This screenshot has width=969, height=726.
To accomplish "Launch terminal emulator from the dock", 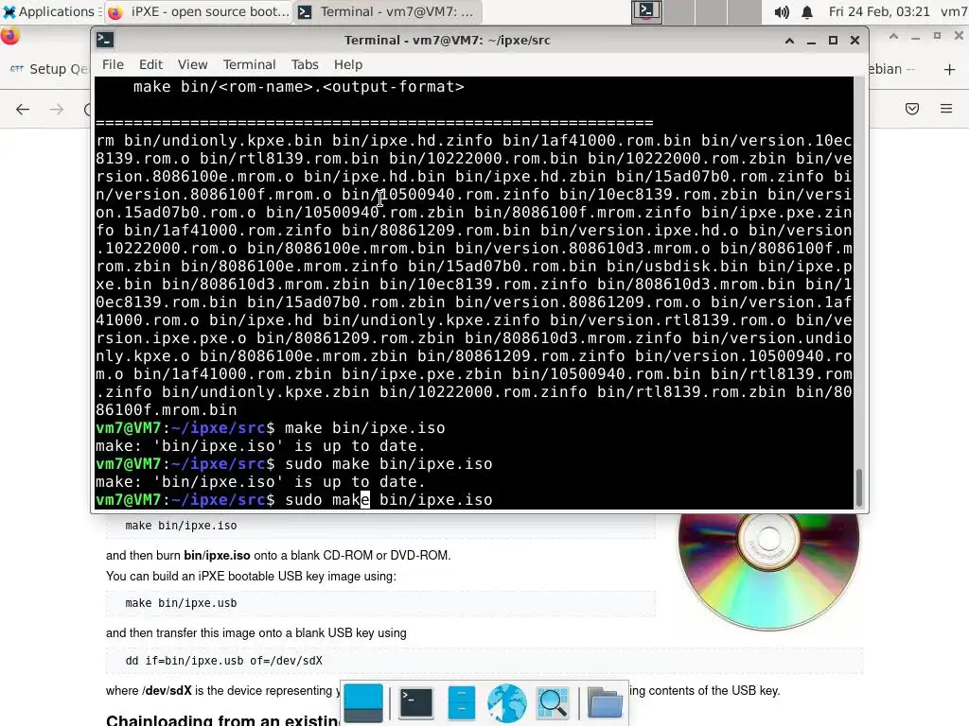I will (x=416, y=703).
